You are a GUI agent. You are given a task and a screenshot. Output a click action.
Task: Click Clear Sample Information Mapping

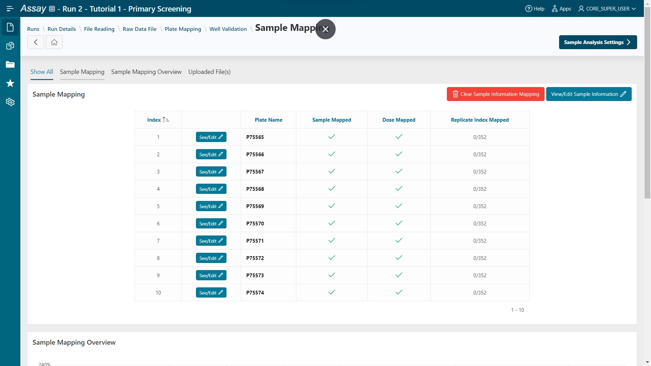click(495, 94)
